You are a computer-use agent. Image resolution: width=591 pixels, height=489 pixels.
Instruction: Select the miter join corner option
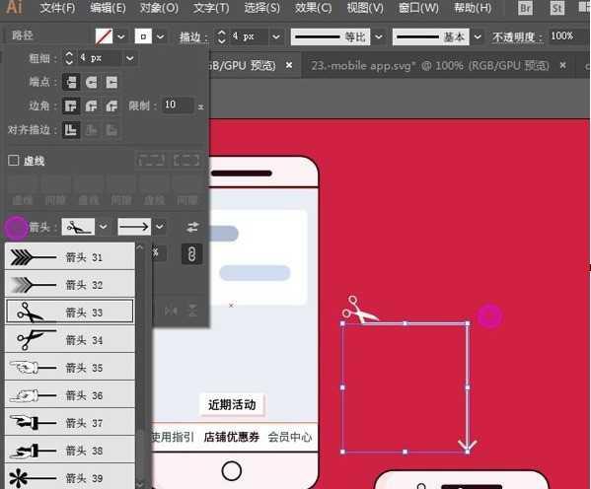tap(71, 105)
